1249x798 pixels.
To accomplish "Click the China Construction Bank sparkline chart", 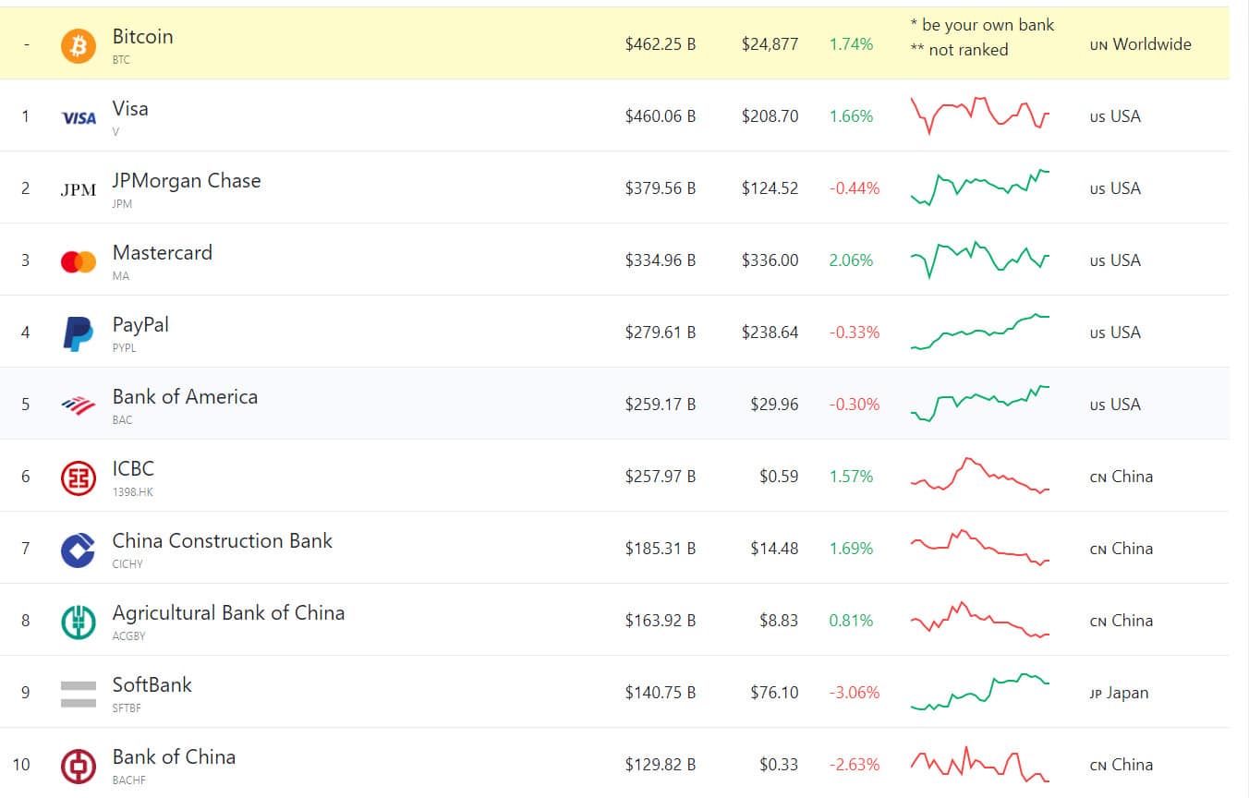I will pyautogui.click(x=980, y=548).
